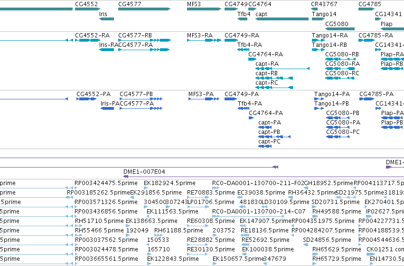Click the CG4552 gene name in the gene track
Screen dimensions: 404x266
pos(86,4)
